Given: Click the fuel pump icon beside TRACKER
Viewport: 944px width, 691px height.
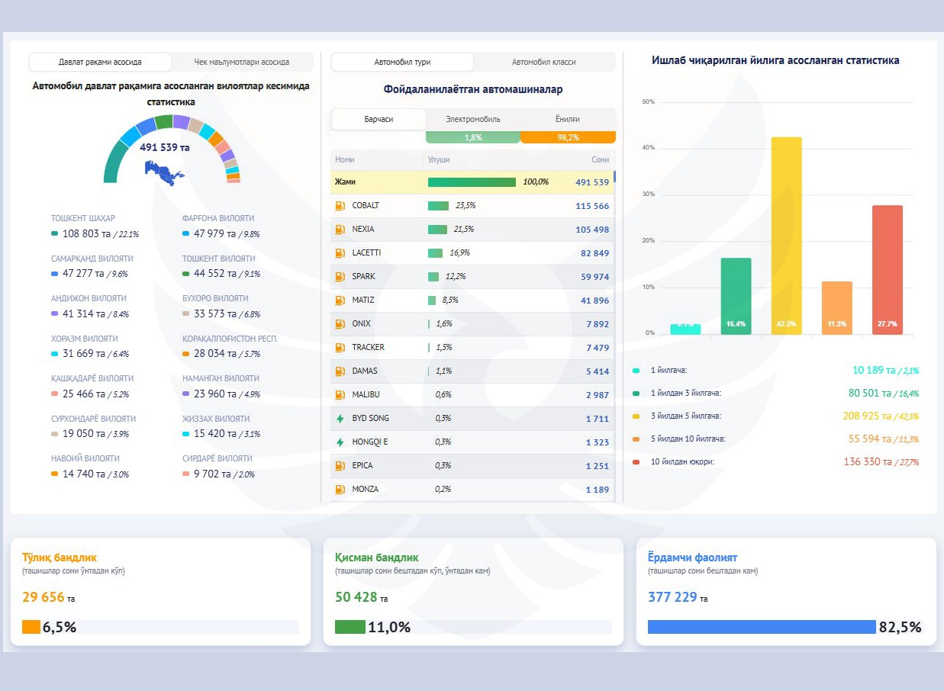Looking at the screenshot, I should tap(340, 348).
